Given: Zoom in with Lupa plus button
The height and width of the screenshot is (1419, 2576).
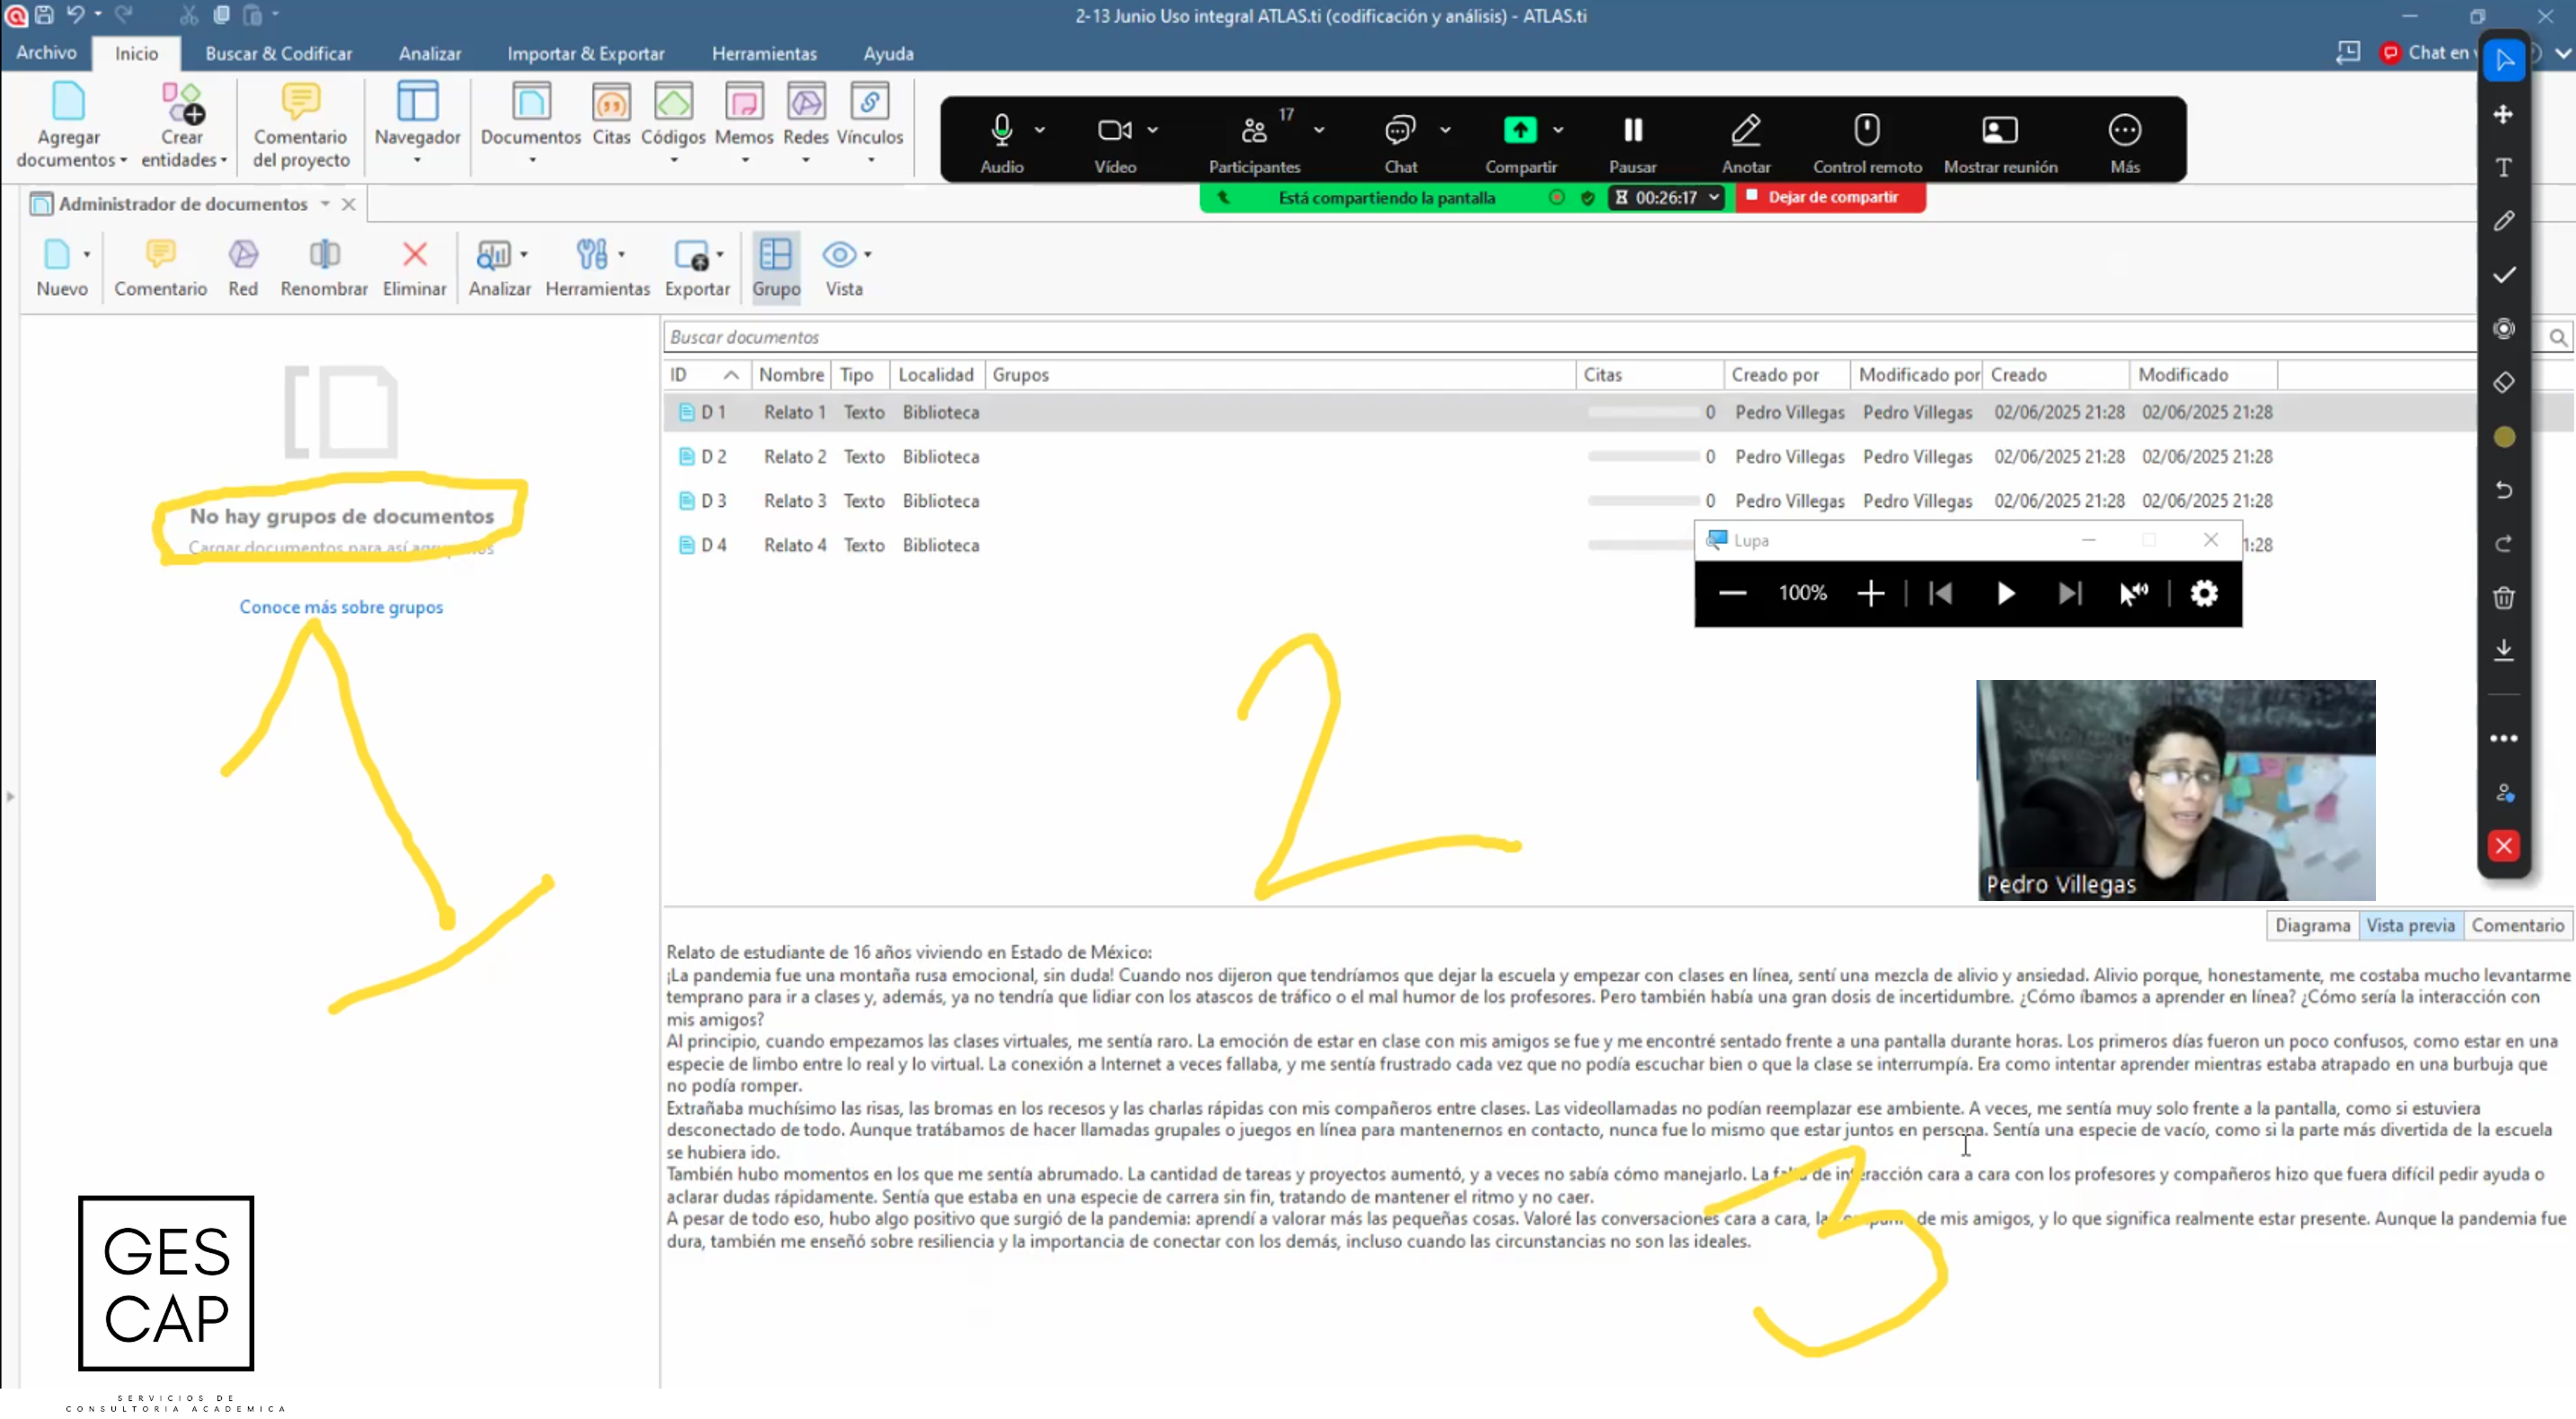Looking at the screenshot, I should click(x=1870, y=593).
